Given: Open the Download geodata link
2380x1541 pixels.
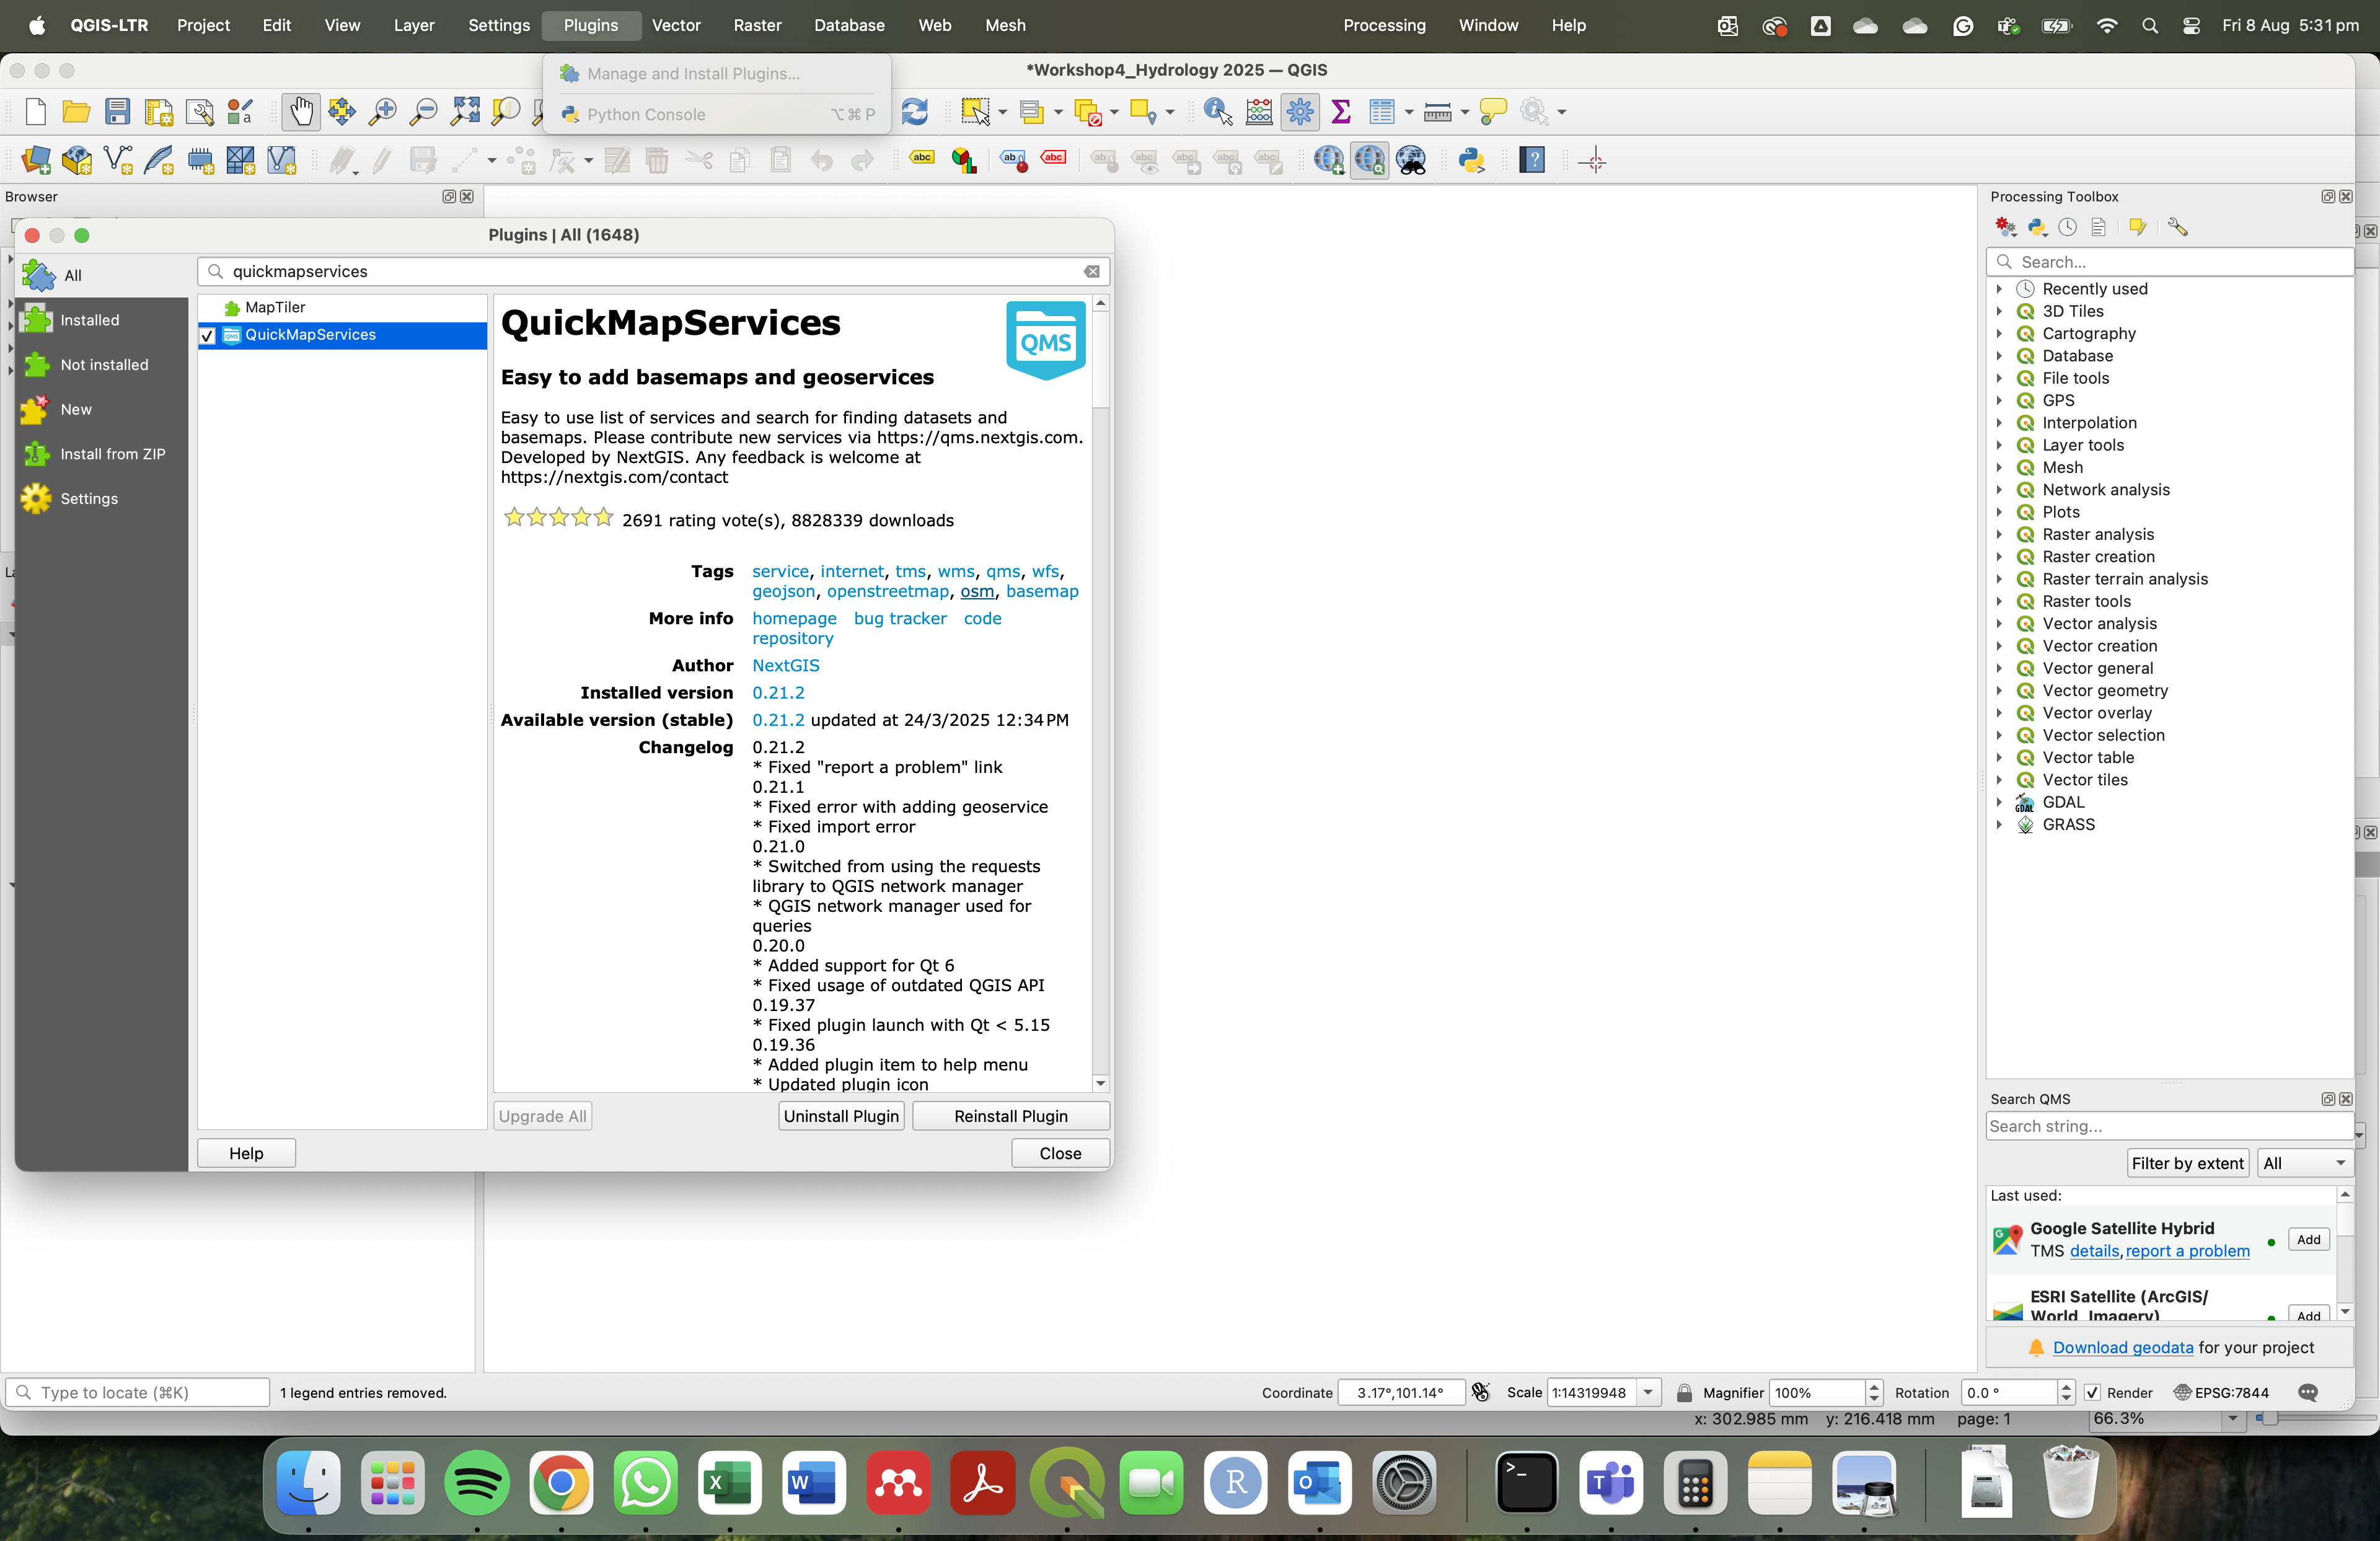Looking at the screenshot, I should pos(2123,1348).
